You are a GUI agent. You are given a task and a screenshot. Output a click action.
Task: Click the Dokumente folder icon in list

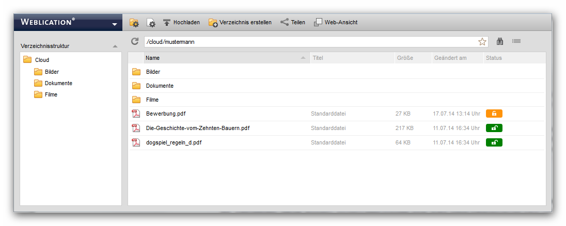point(136,86)
